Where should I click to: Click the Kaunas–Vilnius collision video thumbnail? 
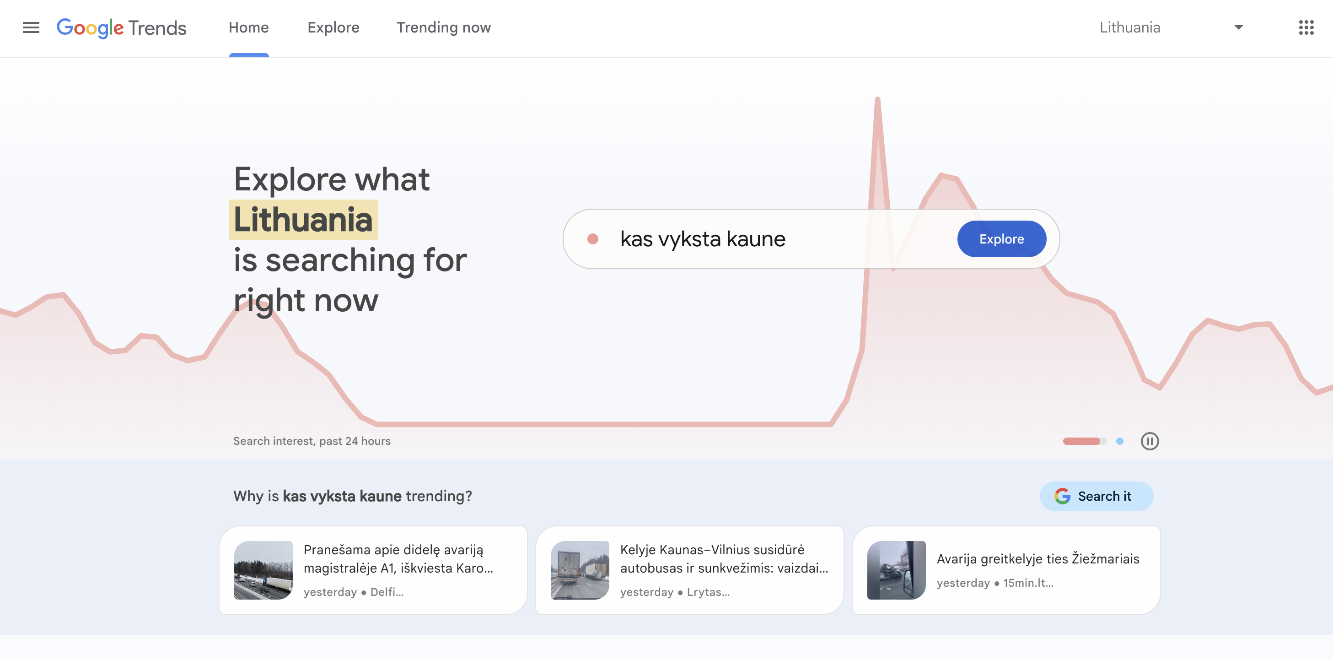(580, 569)
